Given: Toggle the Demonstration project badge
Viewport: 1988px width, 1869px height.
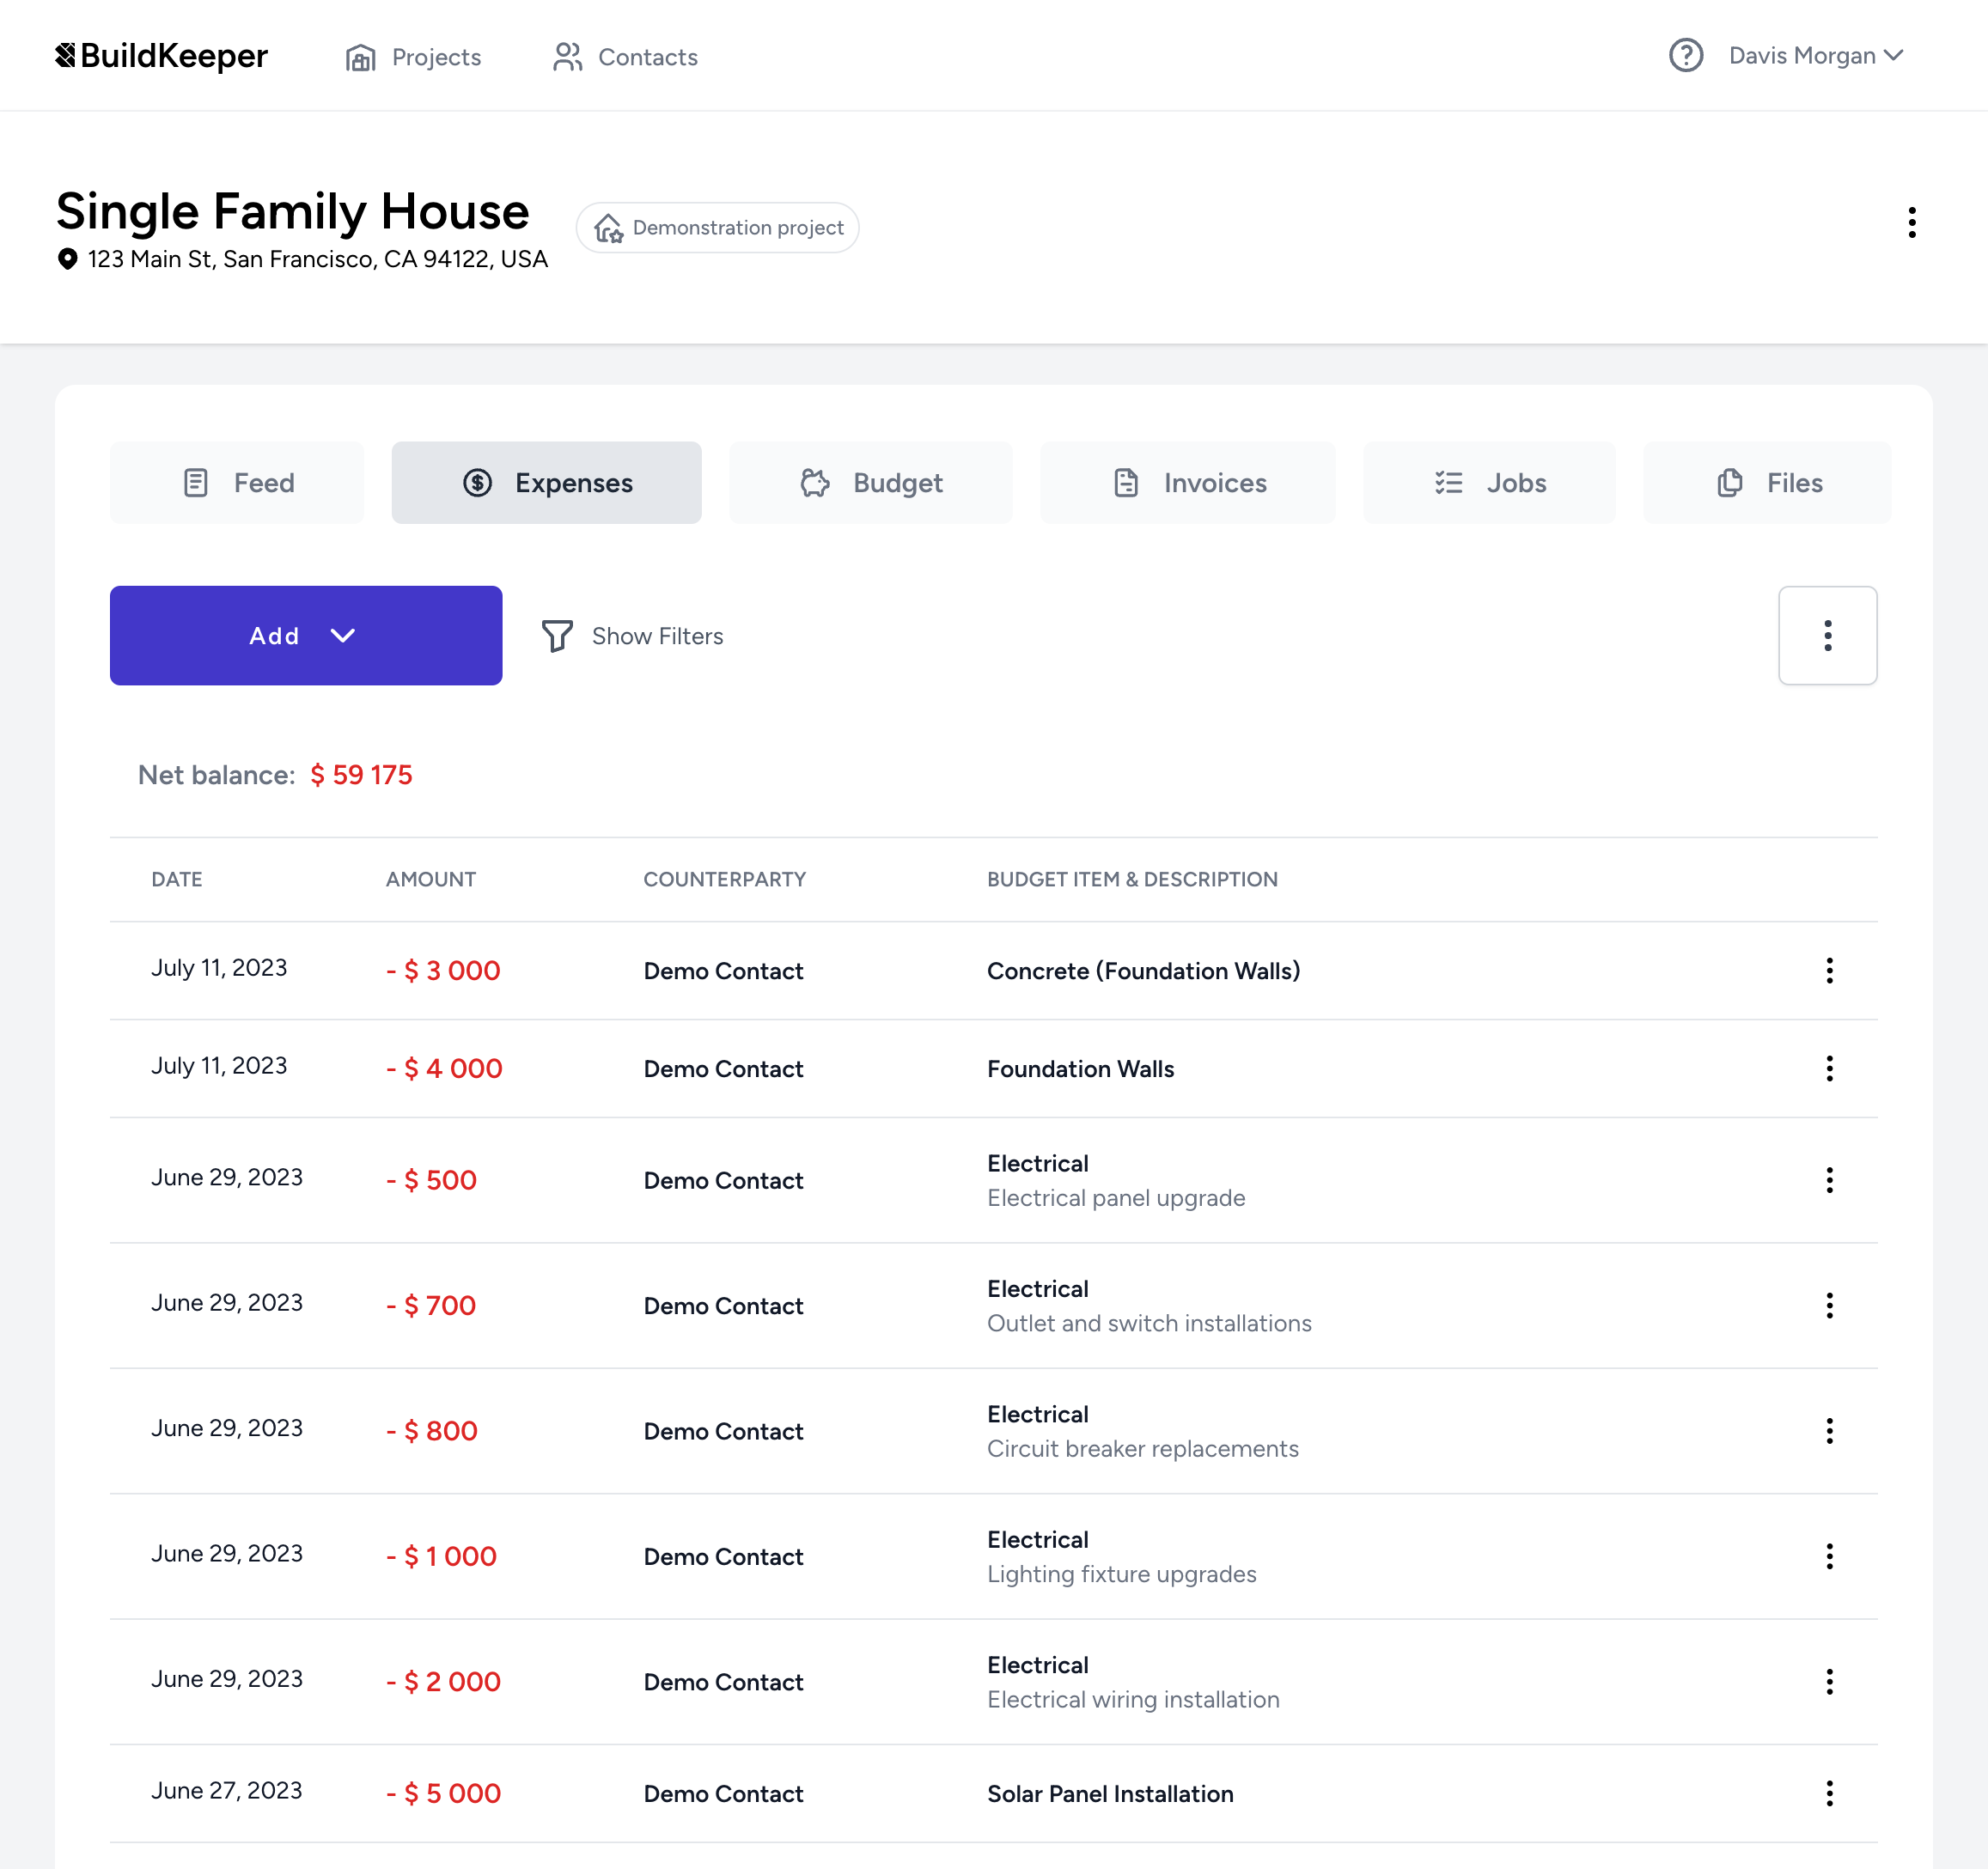Looking at the screenshot, I should (x=718, y=225).
